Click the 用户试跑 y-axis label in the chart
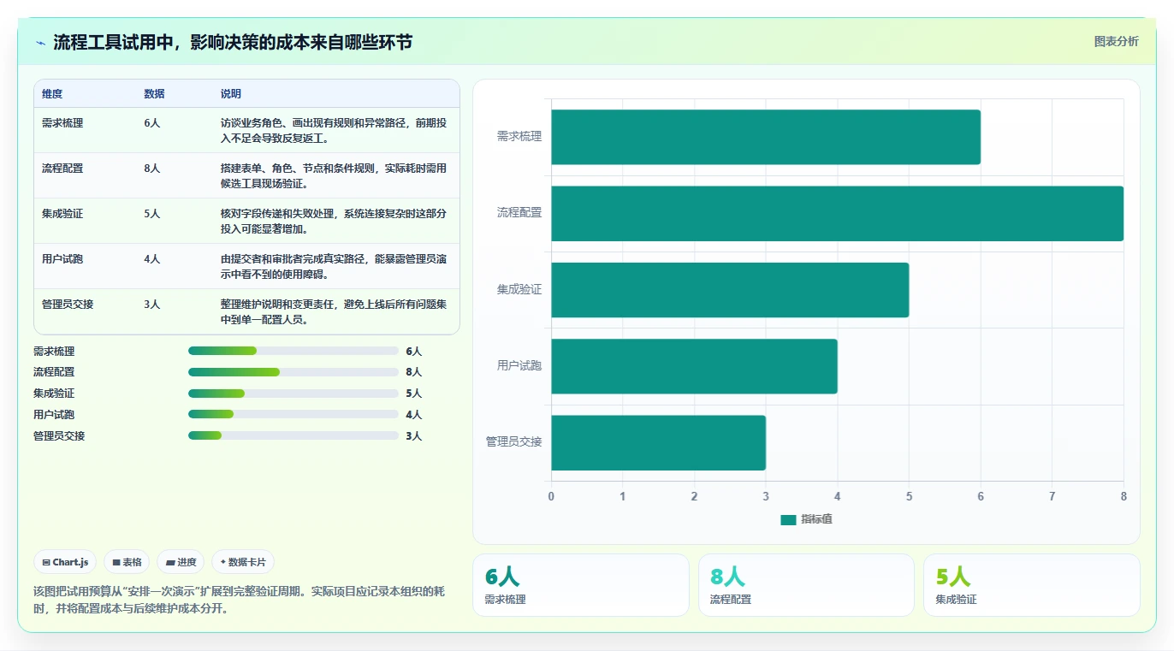The height and width of the screenshot is (651, 1174). [519, 365]
